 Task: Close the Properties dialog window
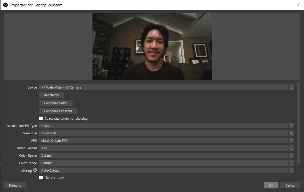click(x=298, y=5)
